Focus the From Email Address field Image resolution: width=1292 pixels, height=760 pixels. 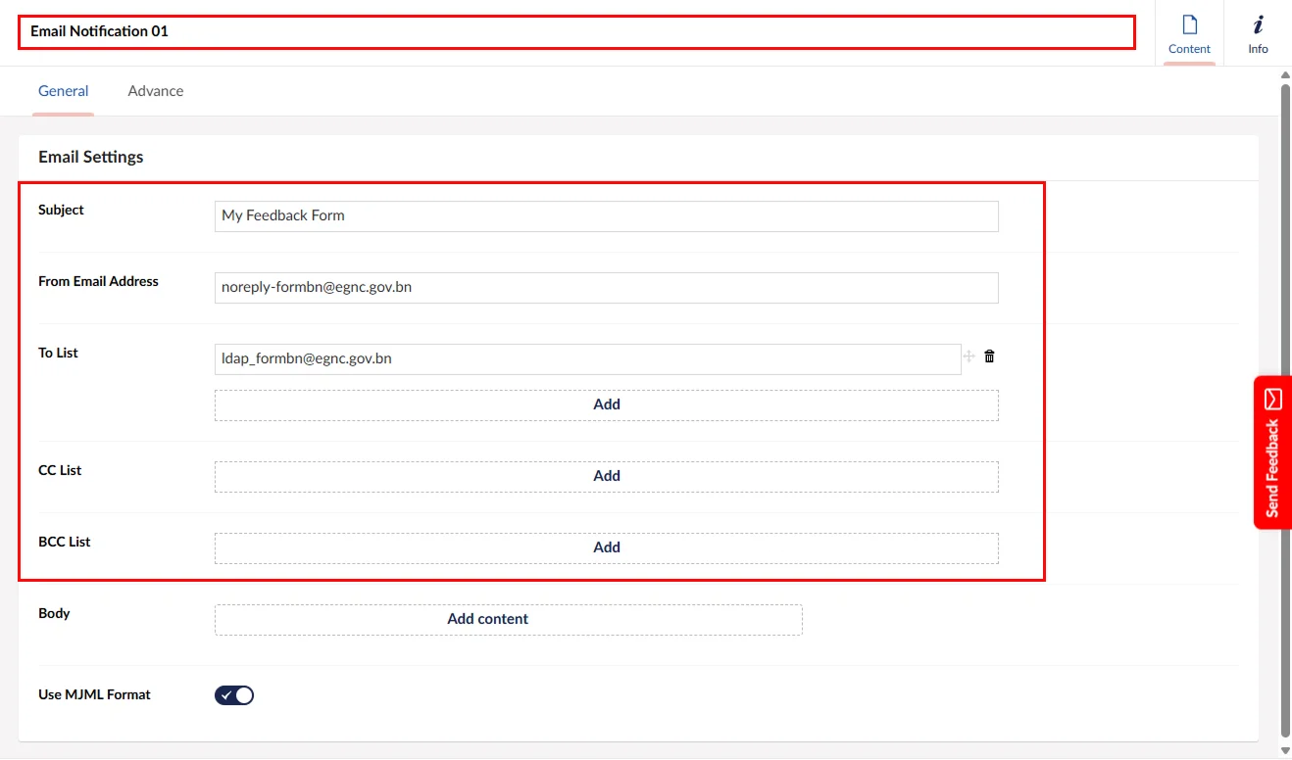(x=606, y=288)
